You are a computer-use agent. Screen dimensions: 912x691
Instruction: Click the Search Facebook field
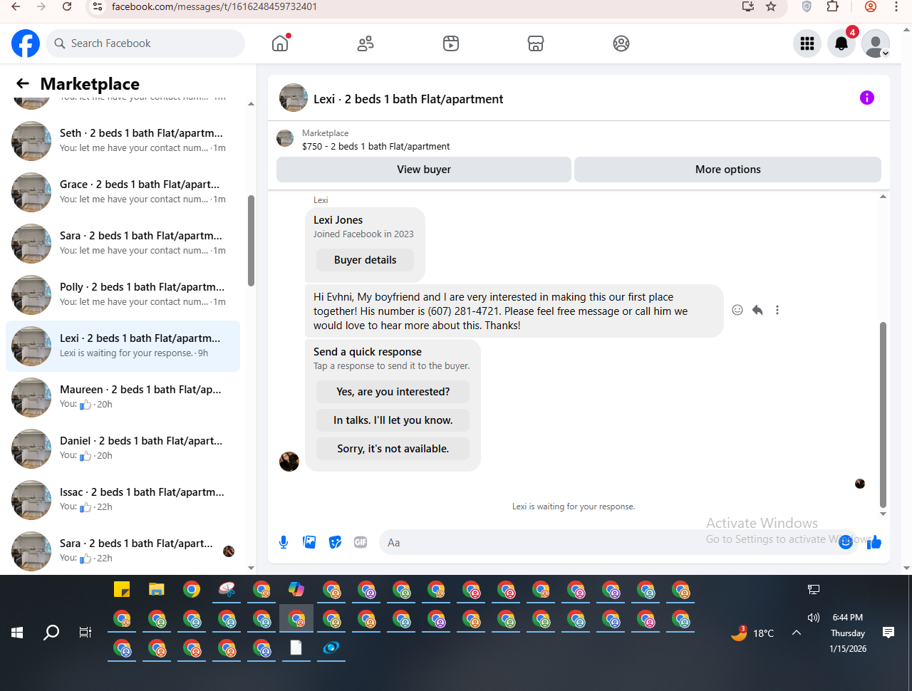(145, 43)
